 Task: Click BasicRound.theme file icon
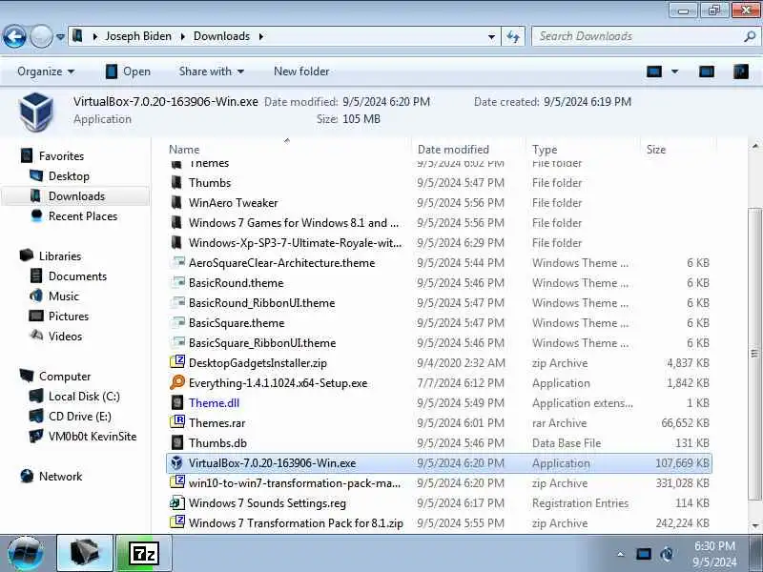tap(177, 282)
